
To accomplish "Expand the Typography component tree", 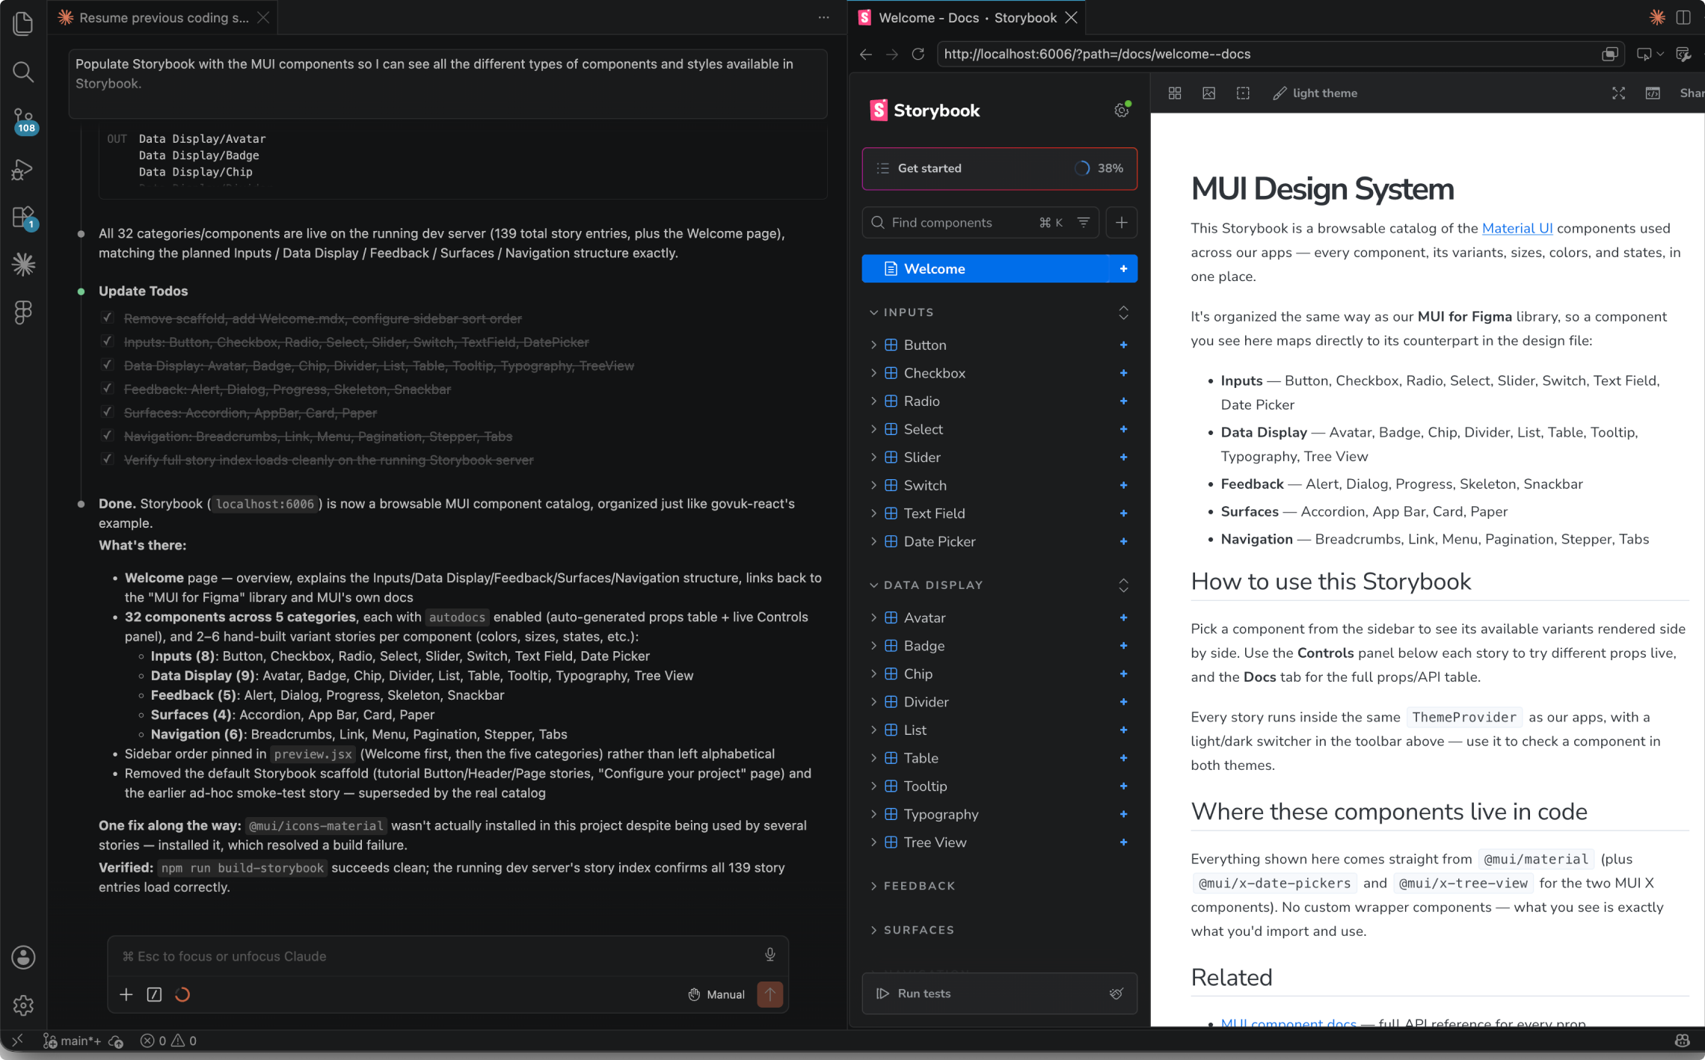I will tap(873, 814).
